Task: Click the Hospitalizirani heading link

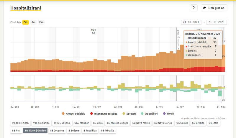Action: point(26,8)
